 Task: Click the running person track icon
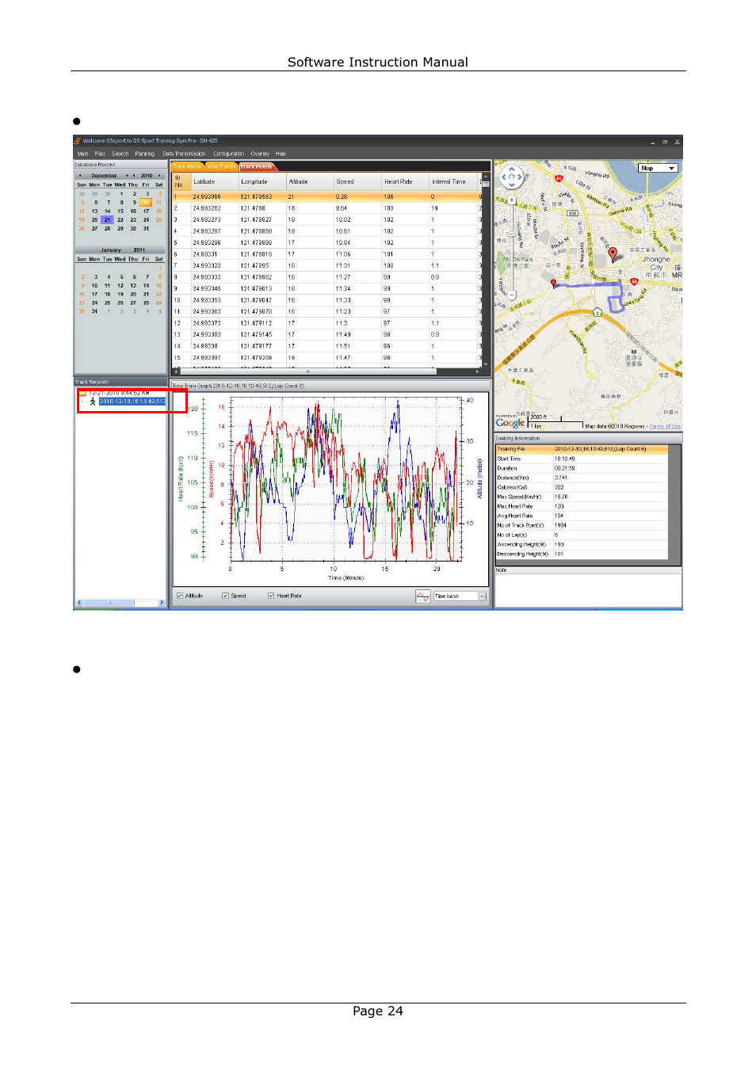pyautogui.click(x=93, y=402)
